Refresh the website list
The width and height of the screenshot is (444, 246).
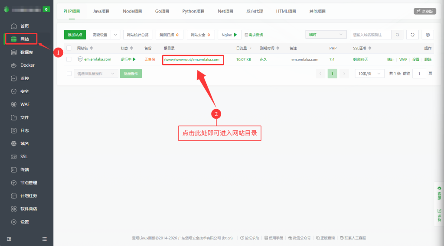[x=412, y=35]
